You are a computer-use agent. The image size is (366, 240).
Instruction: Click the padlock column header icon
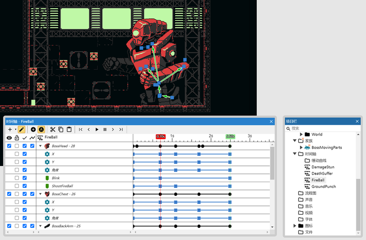(17, 138)
